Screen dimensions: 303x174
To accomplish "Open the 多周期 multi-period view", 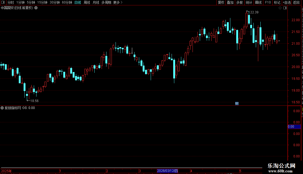I will (106, 2).
